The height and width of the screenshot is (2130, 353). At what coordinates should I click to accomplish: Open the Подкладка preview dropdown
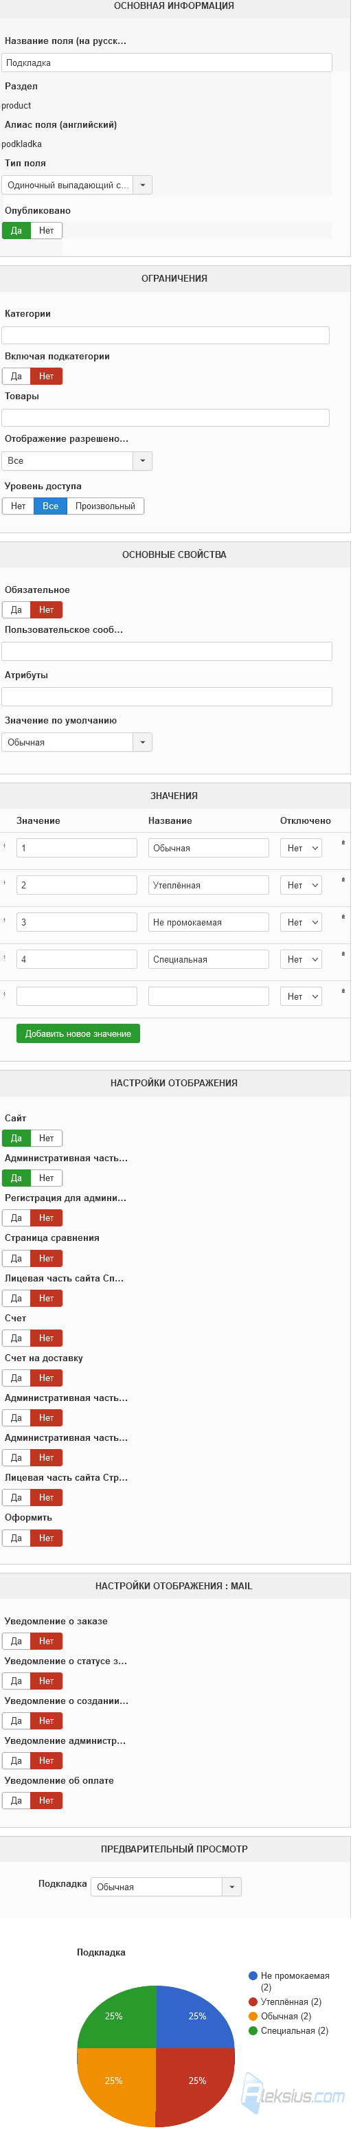pyautogui.click(x=166, y=1887)
